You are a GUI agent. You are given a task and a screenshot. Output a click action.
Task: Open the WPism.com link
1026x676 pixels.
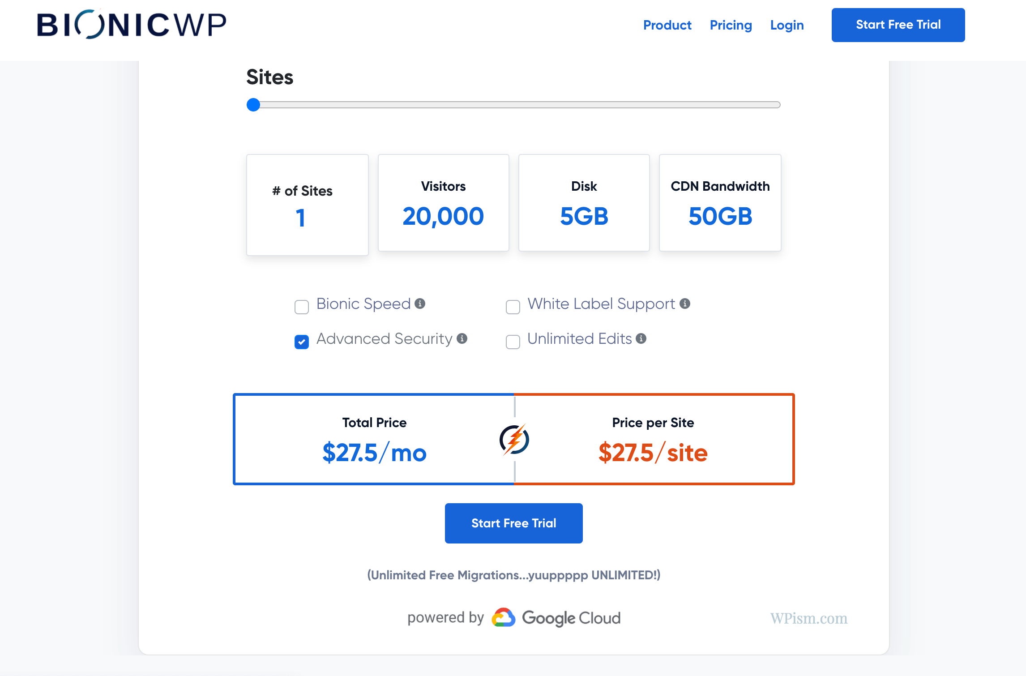pyautogui.click(x=808, y=618)
